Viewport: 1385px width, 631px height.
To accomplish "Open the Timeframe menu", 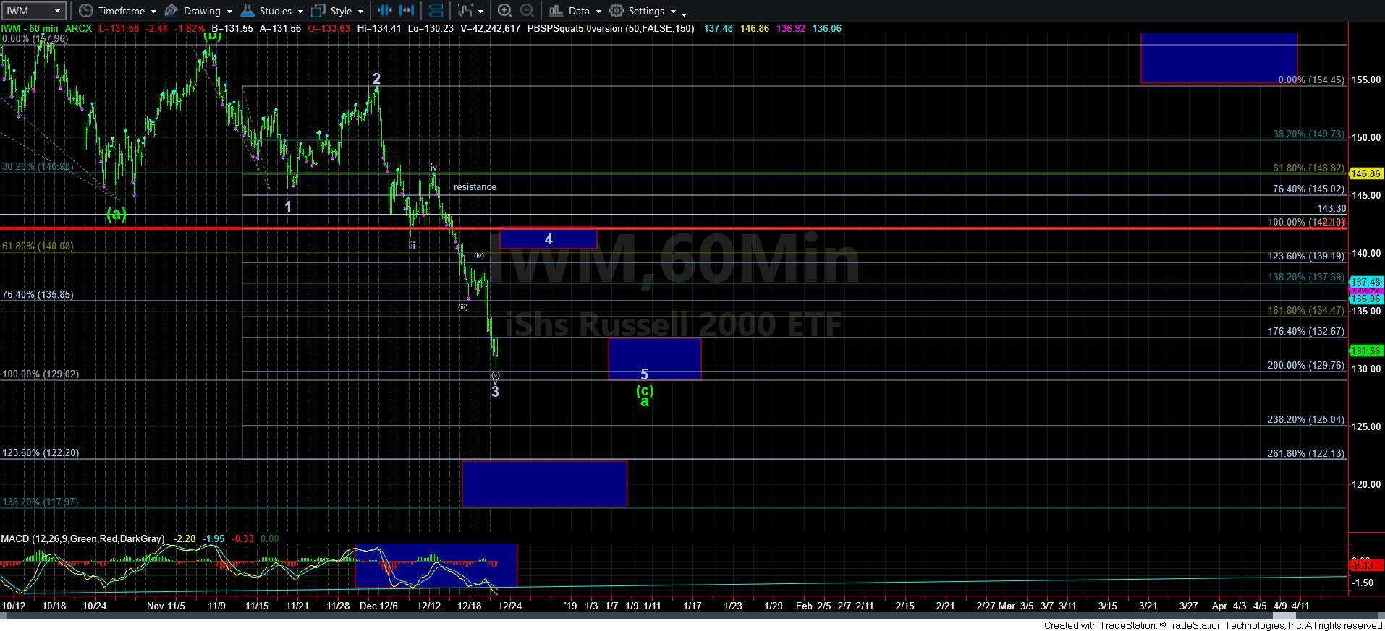I will coord(117,11).
